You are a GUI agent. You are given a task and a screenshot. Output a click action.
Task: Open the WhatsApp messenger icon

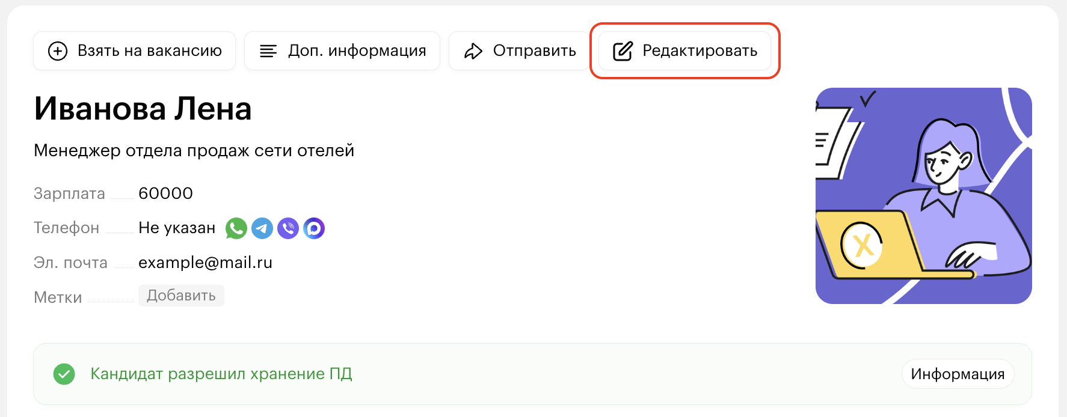[236, 228]
